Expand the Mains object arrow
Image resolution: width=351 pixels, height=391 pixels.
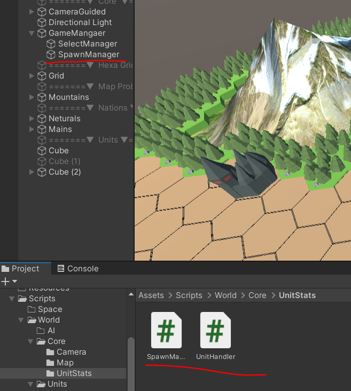click(32, 129)
